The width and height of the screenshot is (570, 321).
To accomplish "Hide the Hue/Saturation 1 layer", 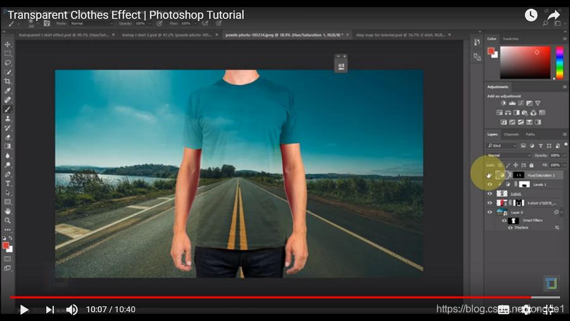I will click(490, 175).
